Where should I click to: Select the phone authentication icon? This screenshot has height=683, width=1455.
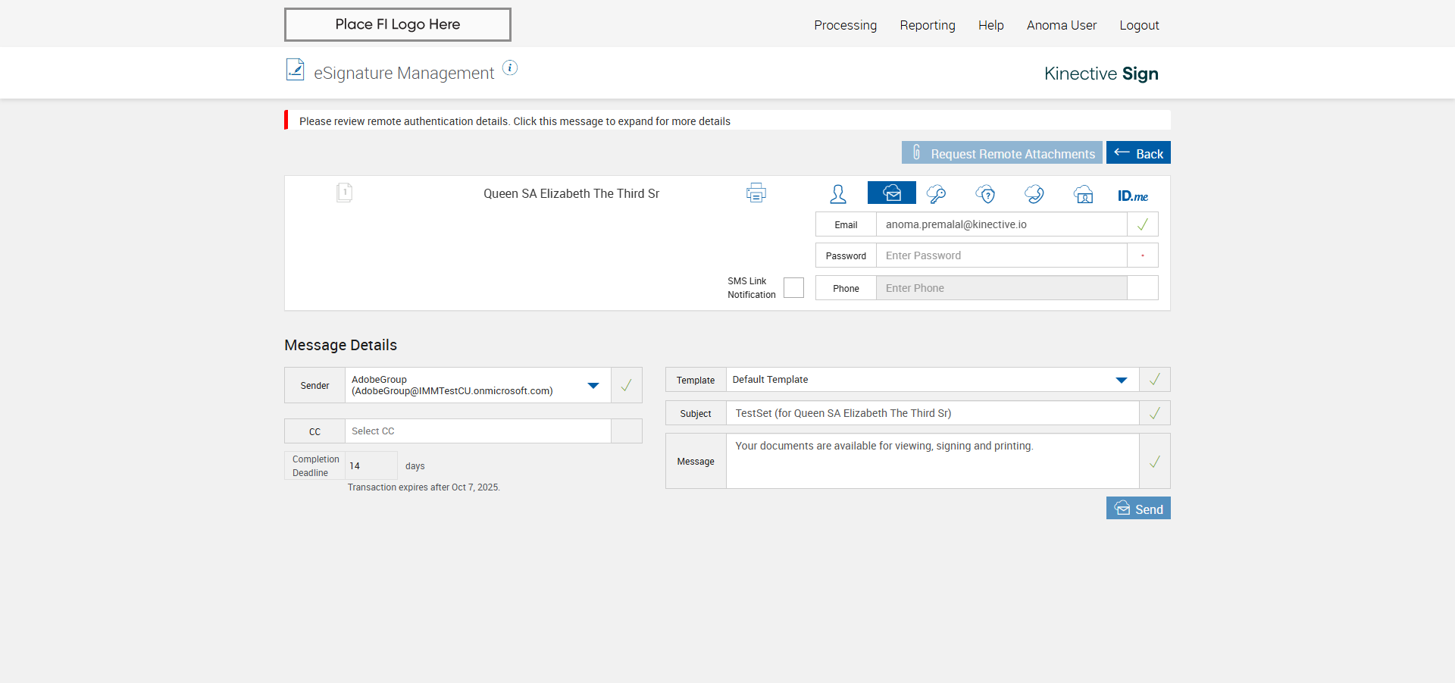pos(1034,194)
